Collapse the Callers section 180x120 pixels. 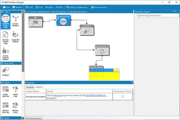point(2,12)
